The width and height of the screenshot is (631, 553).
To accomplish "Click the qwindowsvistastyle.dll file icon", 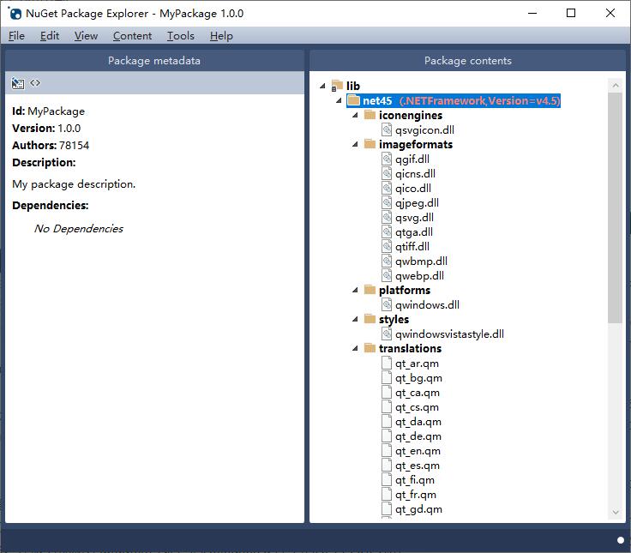I will tap(387, 334).
